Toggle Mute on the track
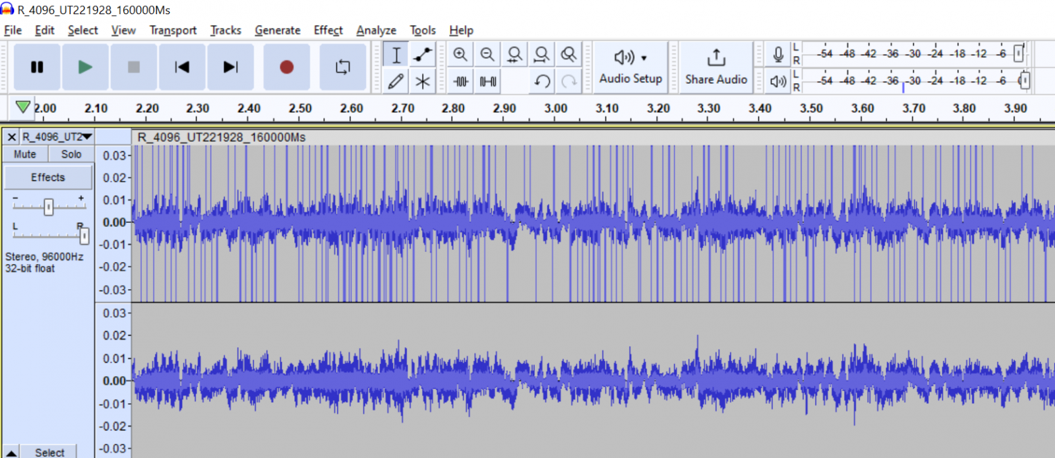Viewport: 1055px width, 458px height. [25, 154]
